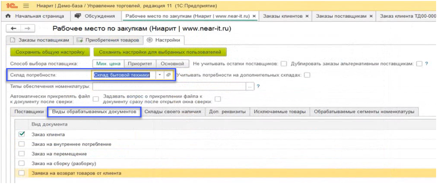Expand the Склад потребности dropdown arrow
The width and height of the screenshot is (437, 184).
[x=160, y=75]
